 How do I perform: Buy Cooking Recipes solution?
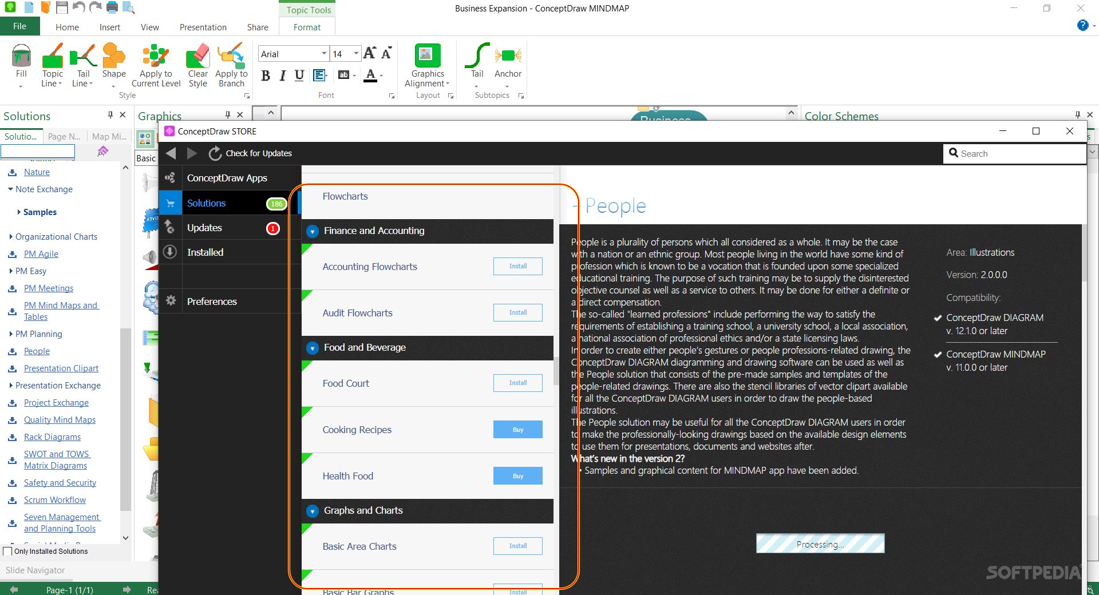(518, 430)
